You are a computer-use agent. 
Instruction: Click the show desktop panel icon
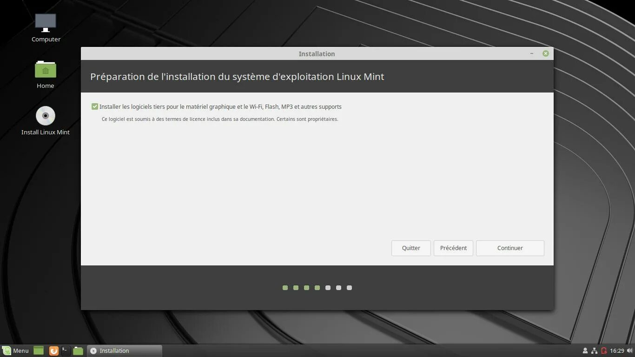pos(39,350)
